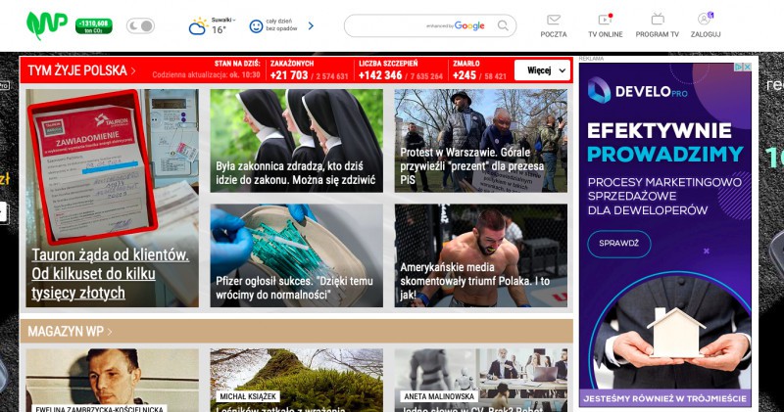This screenshot has height=412, width=784.
Task: Click the WP logo in header
Action: click(x=46, y=24)
